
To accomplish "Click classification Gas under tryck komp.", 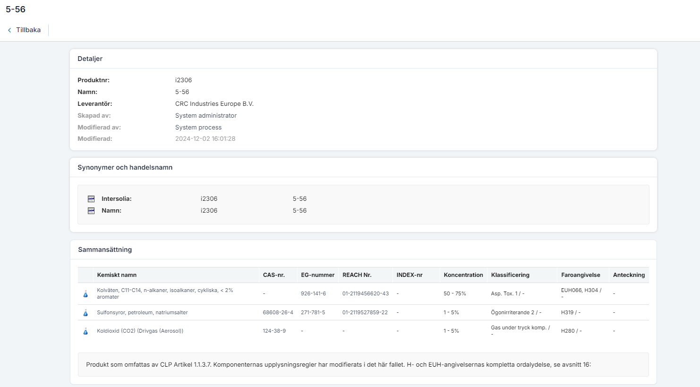I will tap(520, 331).
